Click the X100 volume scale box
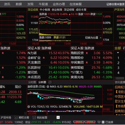This screenshot has width=125, height=125. click(x=106, y=109)
